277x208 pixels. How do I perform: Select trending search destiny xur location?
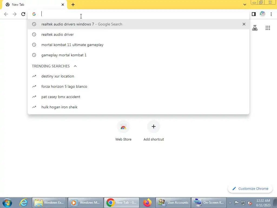138,76
